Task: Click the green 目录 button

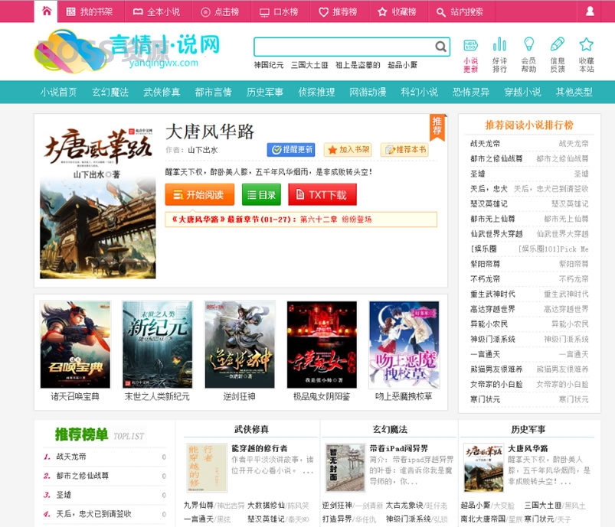Action: pyautogui.click(x=262, y=194)
